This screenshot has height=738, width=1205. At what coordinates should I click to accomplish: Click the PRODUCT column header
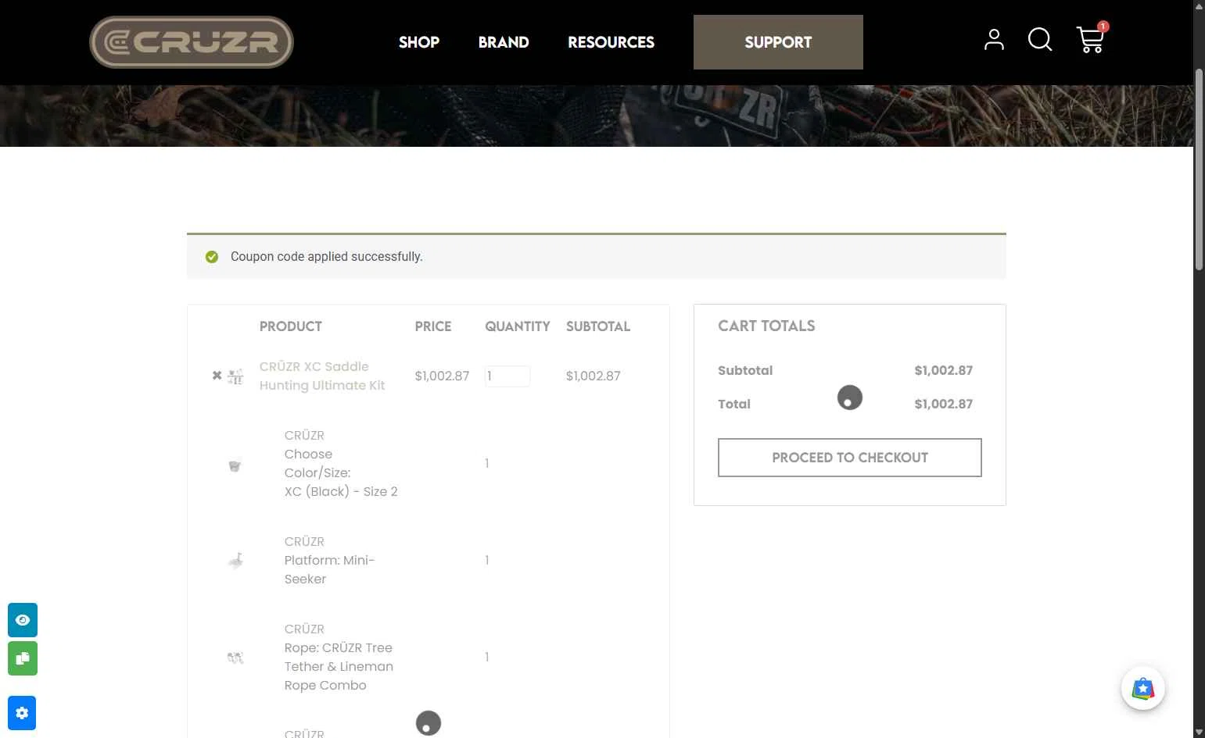click(x=291, y=326)
